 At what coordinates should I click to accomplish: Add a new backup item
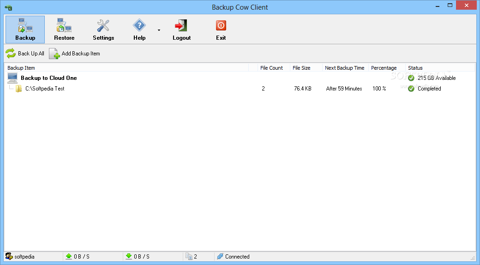point(75,53)
